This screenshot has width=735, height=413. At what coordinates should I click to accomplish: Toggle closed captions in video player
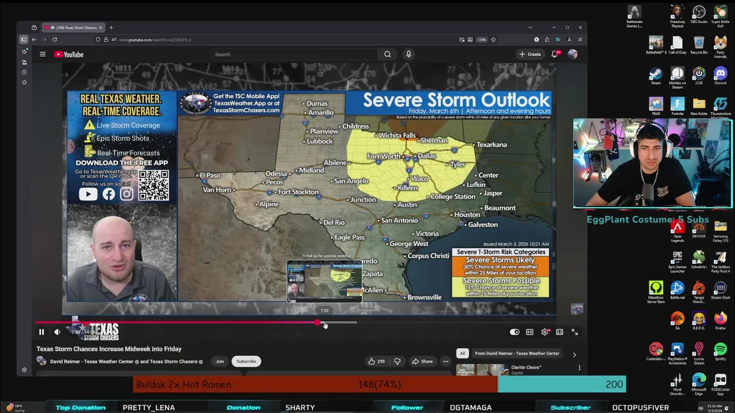tap(529, 332)
